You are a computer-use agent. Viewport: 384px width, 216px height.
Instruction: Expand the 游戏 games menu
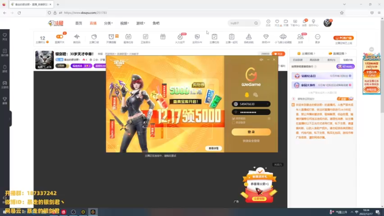coord(140,23)
